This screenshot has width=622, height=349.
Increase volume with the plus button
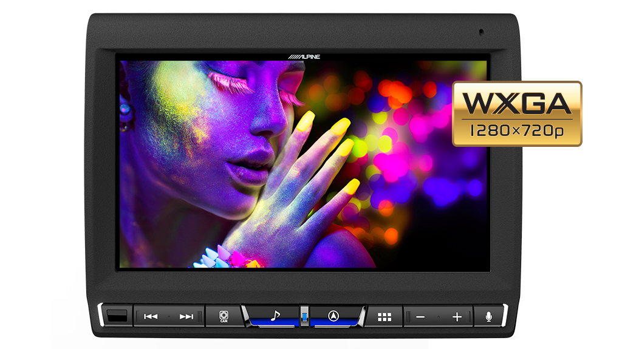(x=457, y=317)
